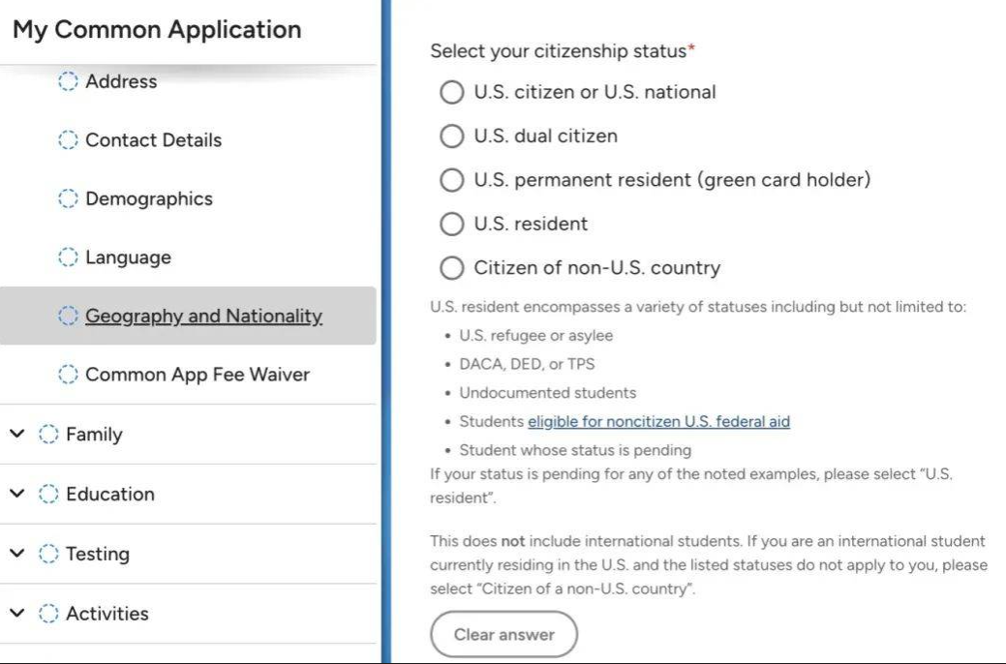
Task: Select U.S. citizen or U.S. national radio
Action: point(451,92)
